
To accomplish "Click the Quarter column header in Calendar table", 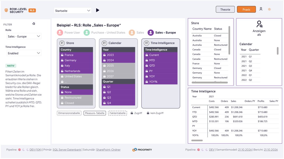I will pos(254,50).
